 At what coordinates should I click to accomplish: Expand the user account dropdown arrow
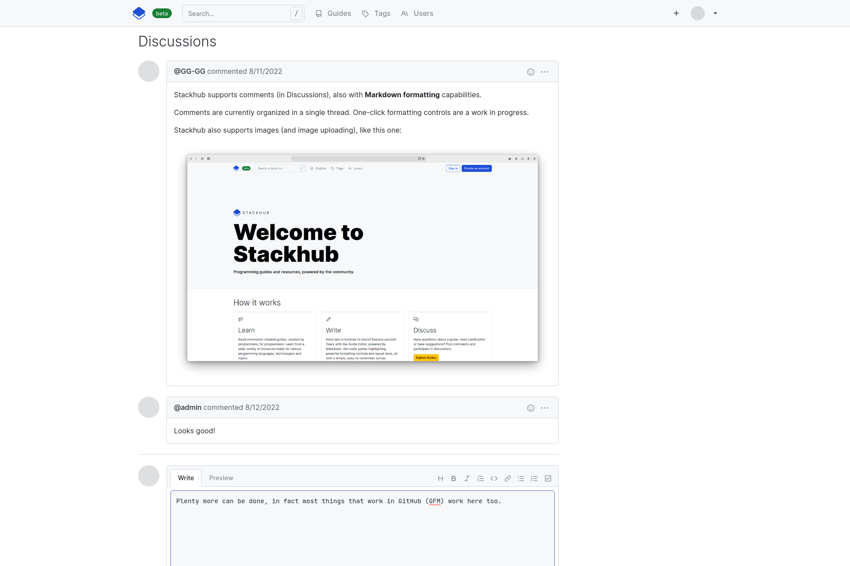tap(715, 13)
